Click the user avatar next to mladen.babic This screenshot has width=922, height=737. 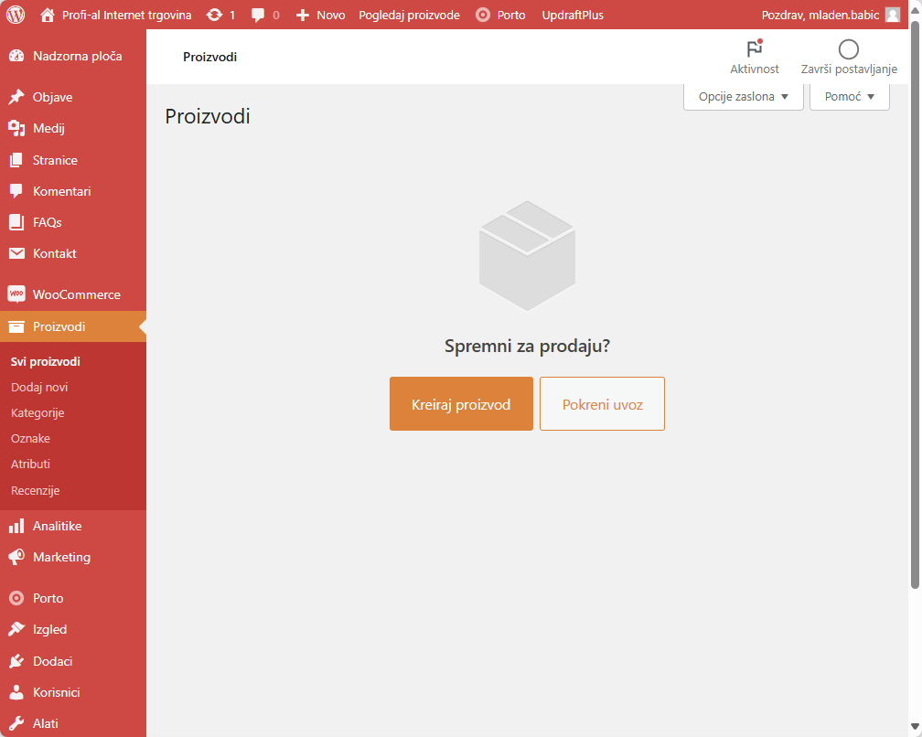tap(893, 15)
